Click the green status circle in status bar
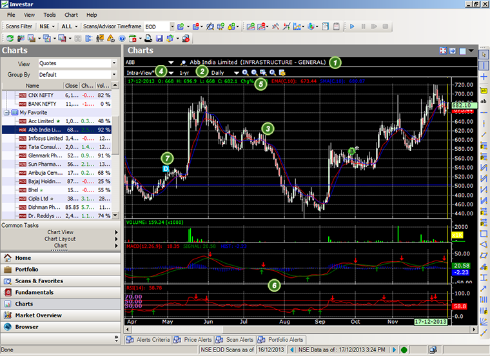This screenshot has height=356, width=490. [x=404, y=350]
